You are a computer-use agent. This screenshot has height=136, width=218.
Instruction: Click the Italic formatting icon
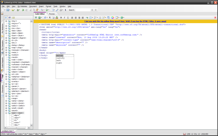coord(64,17)
